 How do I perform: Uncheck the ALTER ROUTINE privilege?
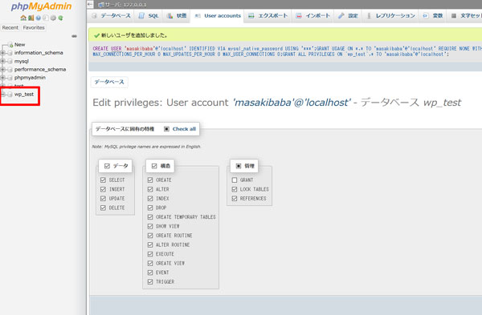tap(150, 244)
